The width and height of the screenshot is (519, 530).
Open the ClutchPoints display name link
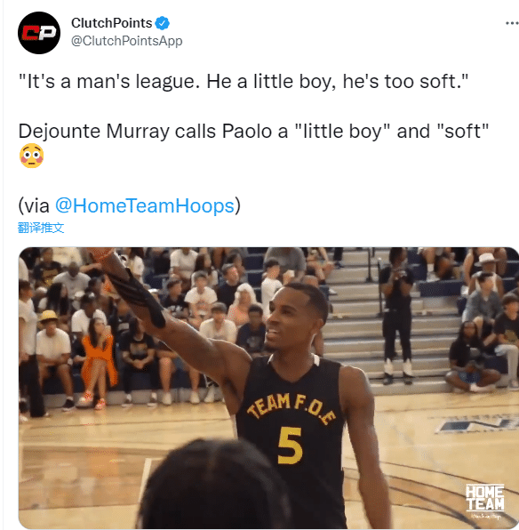111,23
